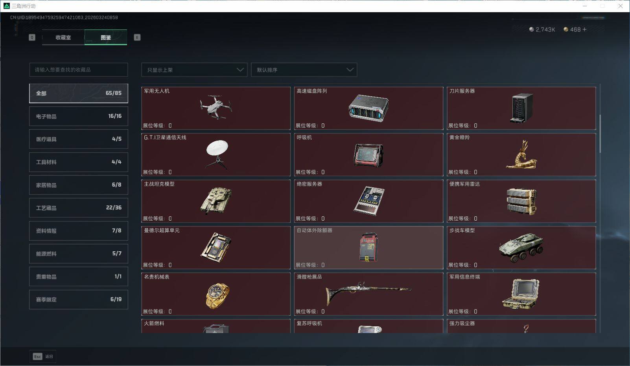This screenshot has height=366, width=630.
Task: Select the 军用无人机 drone icon
Action: point(216,109)
